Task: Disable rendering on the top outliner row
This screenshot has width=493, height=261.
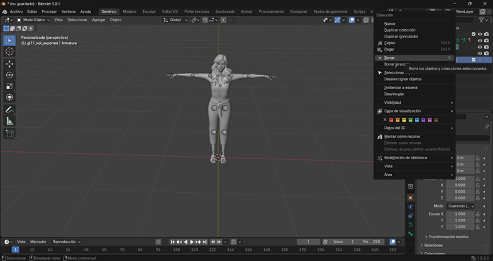Action: [486, 34]
